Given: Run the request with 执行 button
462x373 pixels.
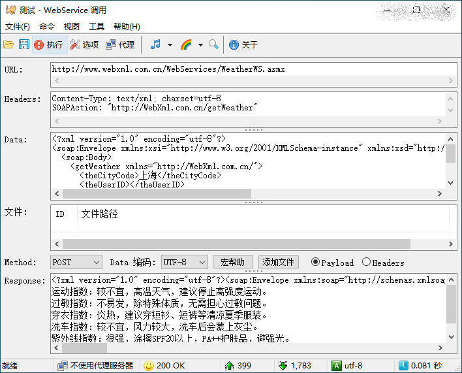Looking at the screenshot, I should pos(49,44).
